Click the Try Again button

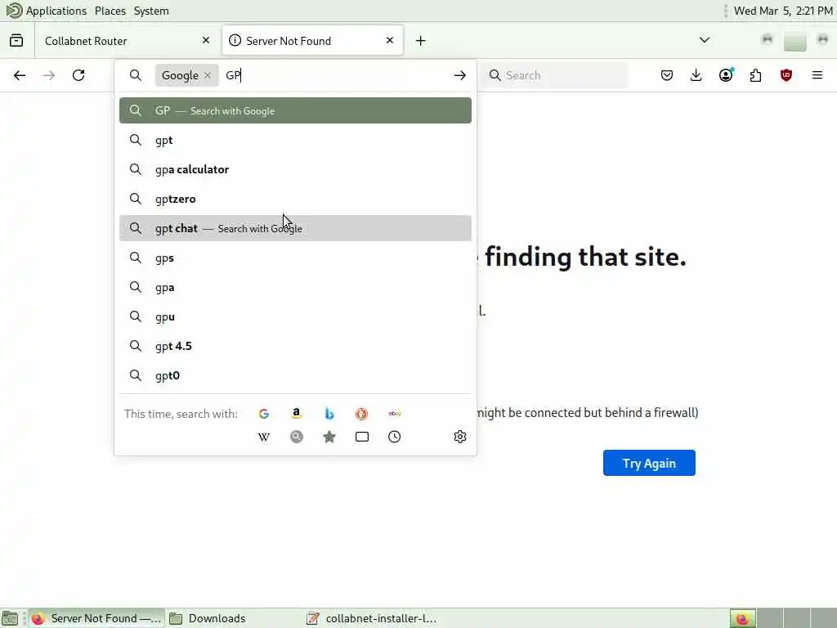(649, 463)
